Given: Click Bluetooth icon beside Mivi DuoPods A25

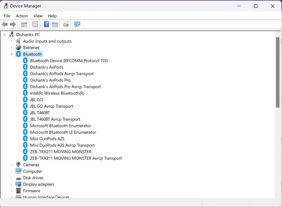Looking at the screenshot, I should 25,138.
